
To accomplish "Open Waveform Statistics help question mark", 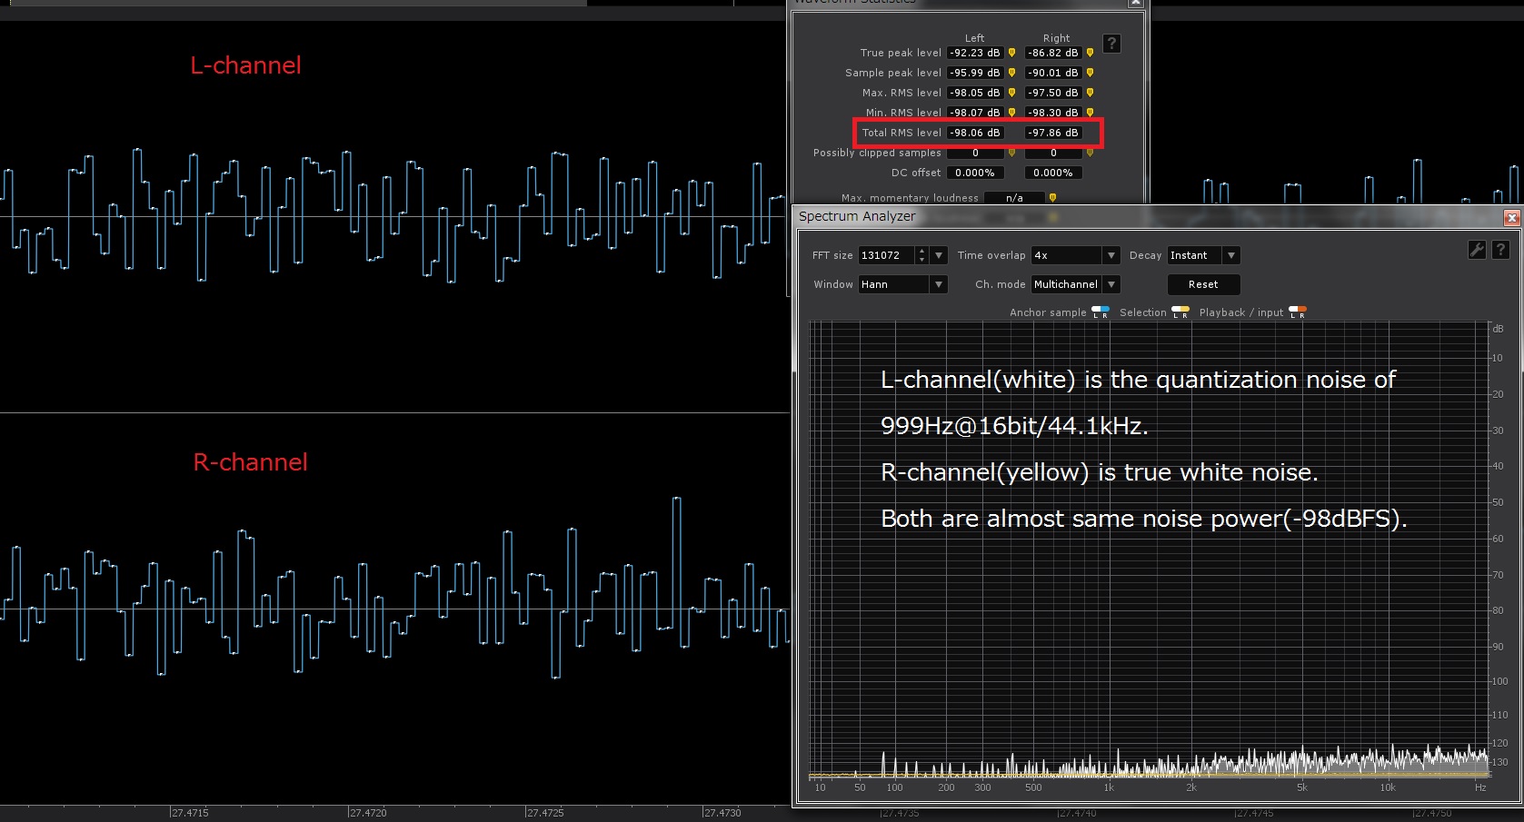I will tap(1111, 44).
